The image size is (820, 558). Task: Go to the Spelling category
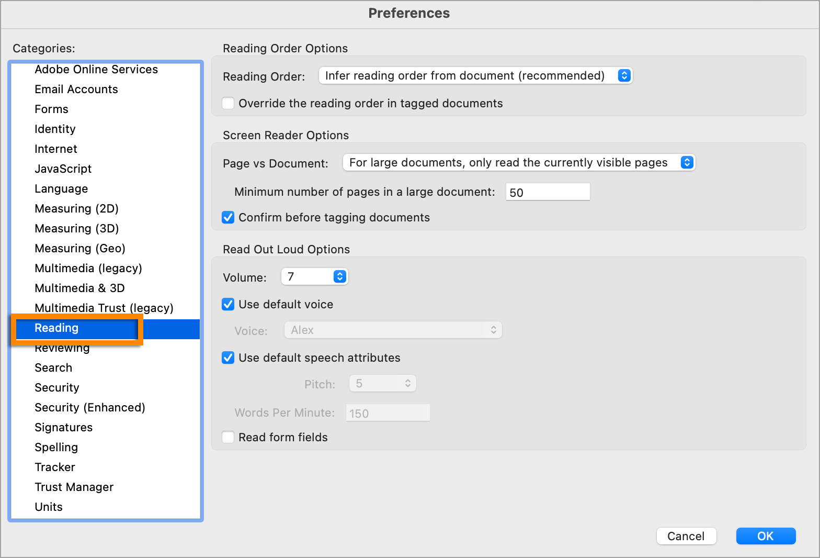click(56, 448)
